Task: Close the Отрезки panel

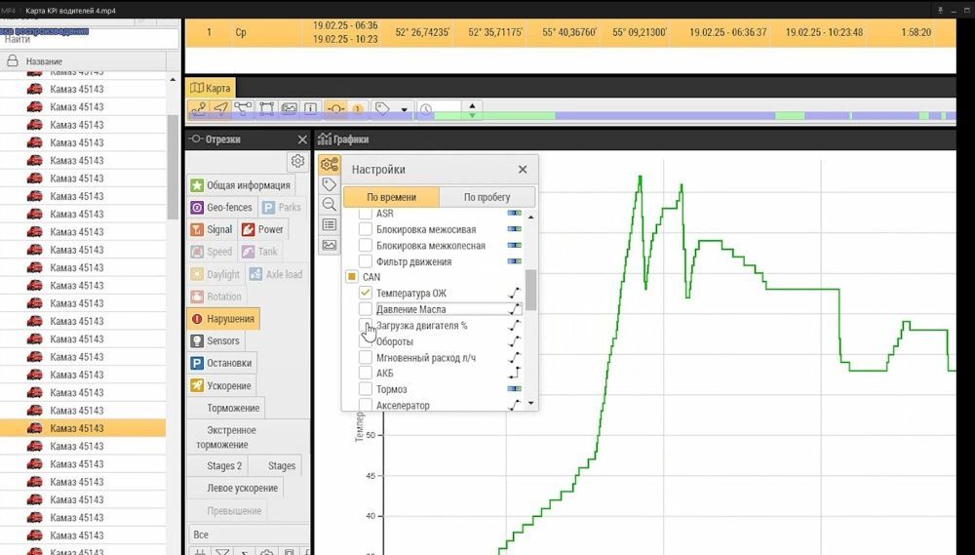Action: [302, 139]
